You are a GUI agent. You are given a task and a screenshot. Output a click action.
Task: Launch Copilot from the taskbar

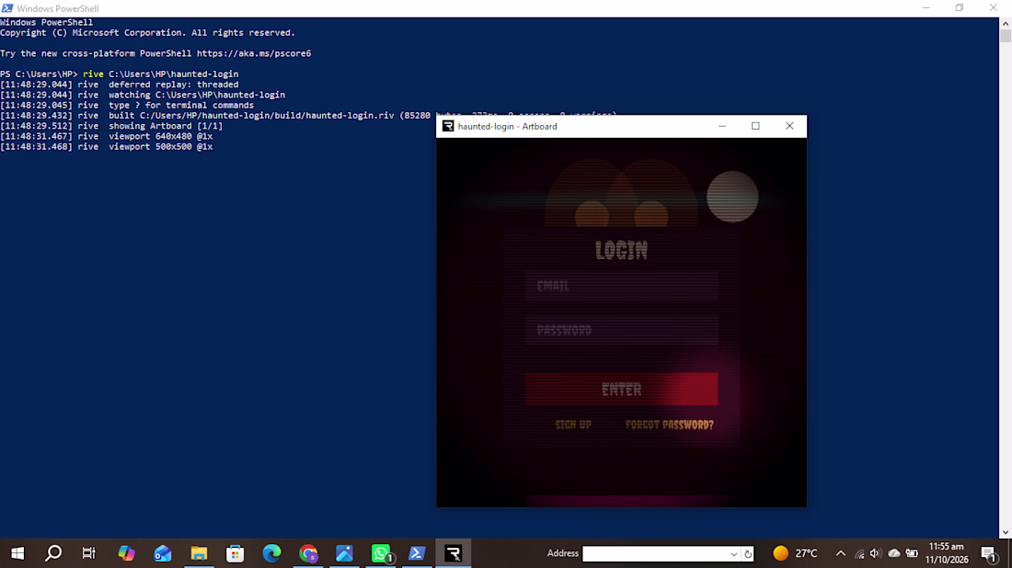click(x=126, y=553)
